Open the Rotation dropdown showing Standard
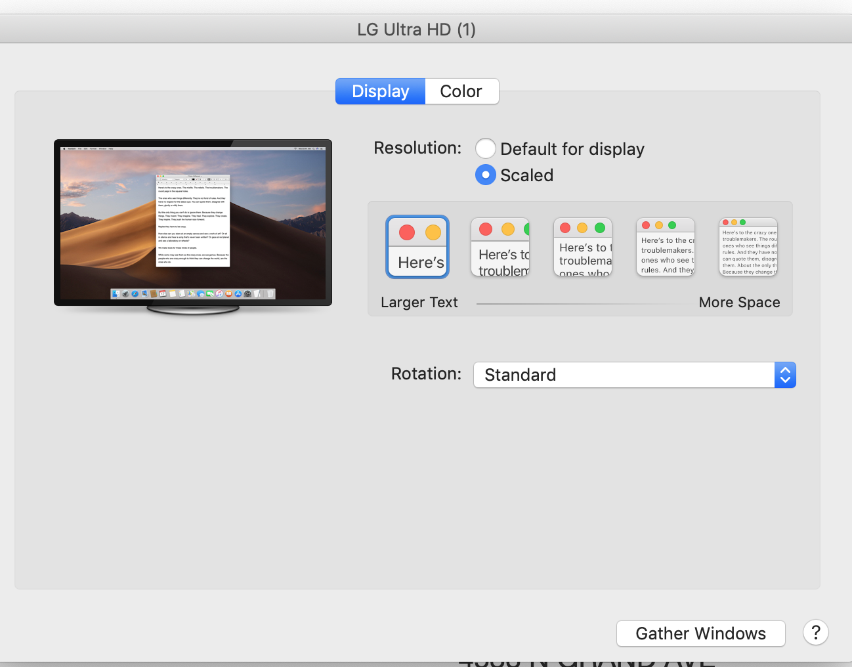 coord(624,375)
